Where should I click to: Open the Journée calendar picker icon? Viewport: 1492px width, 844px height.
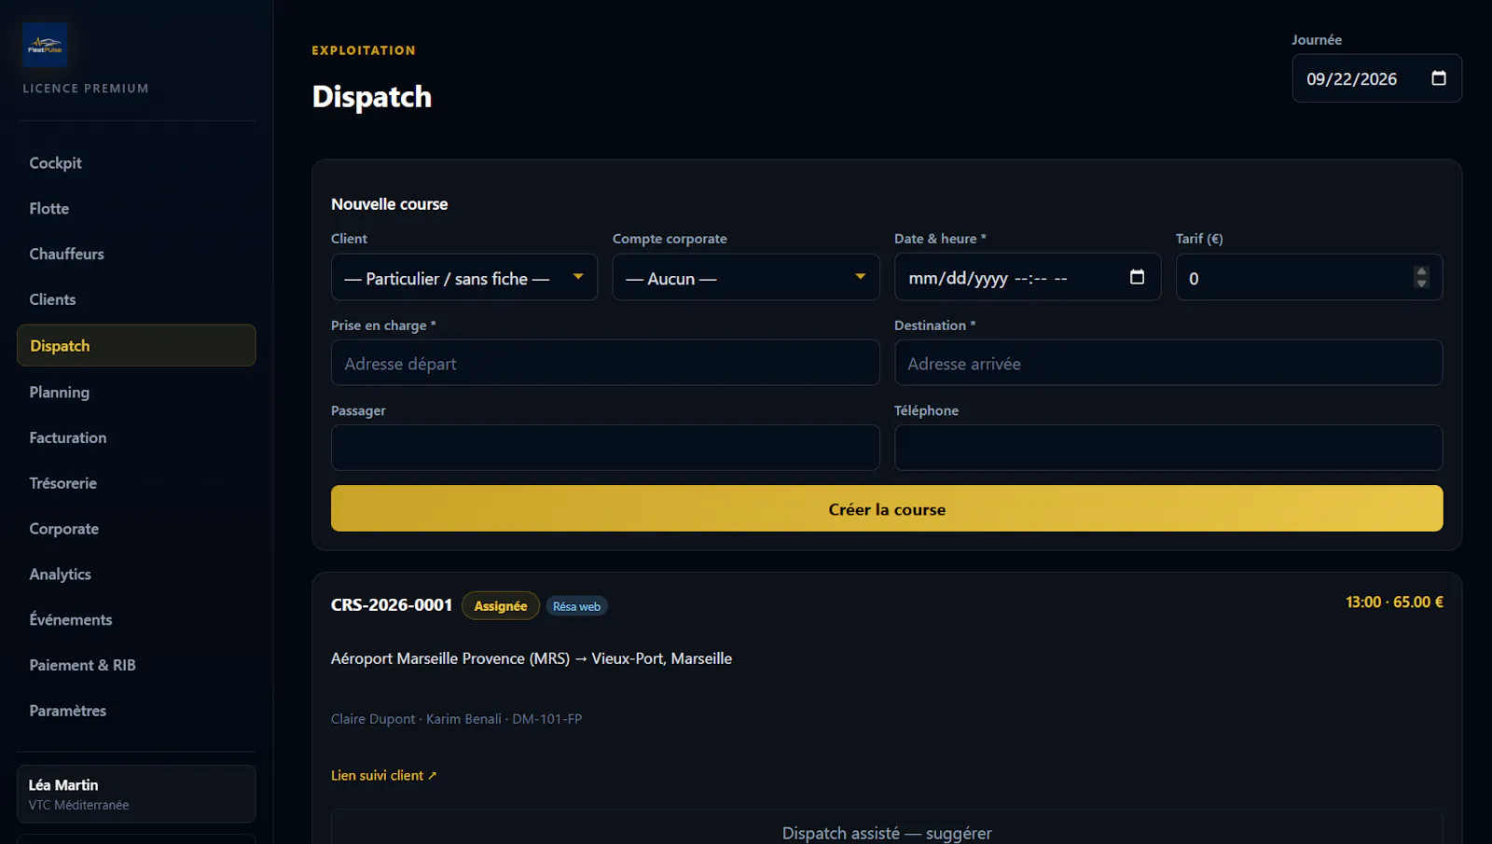click(1439, 78)
